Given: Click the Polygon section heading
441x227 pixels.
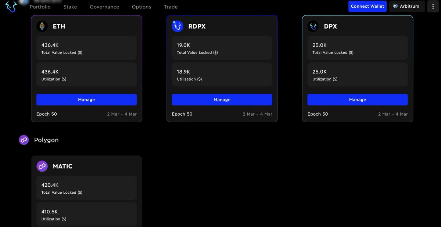Looking at the screenshot, I should point(46,140).
